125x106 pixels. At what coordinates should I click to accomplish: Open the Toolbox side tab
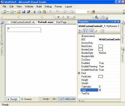(2, 49)
